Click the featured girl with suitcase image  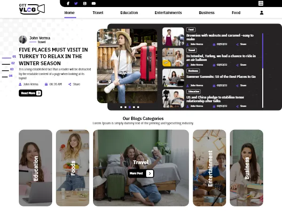[127, 66]
